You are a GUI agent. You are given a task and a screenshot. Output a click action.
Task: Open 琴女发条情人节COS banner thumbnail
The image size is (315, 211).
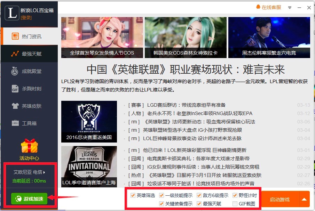(x=102, y=38)
